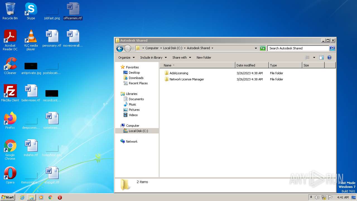Select the Skype desktop shortcut
Screen dimensions: 357x201
coord(31,11)
